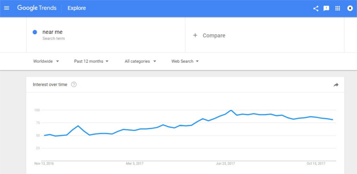Expand the All categories dropdown
This screenshot has height=174, width=357.
click(140, 61)
